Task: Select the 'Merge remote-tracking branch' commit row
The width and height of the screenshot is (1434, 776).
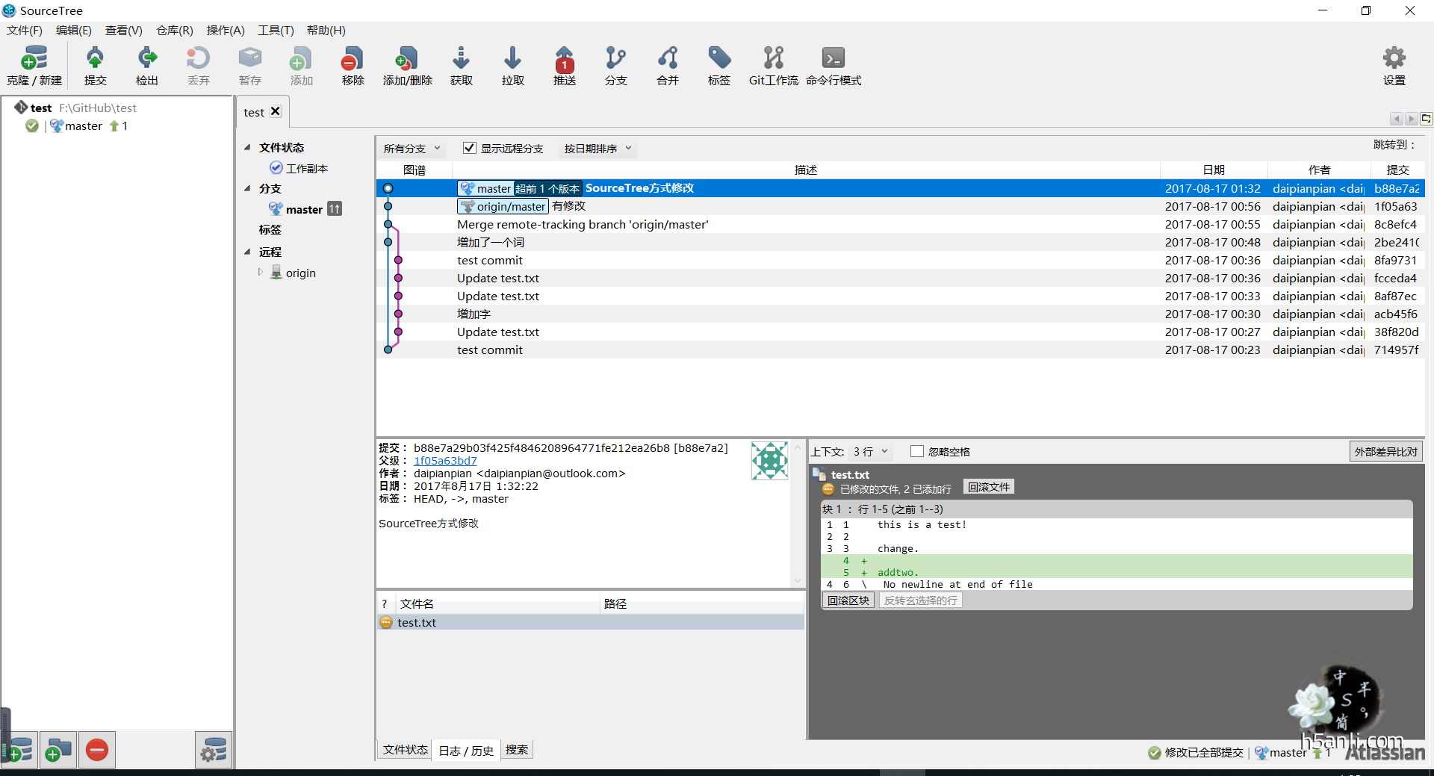Action: tap(900, 224)
